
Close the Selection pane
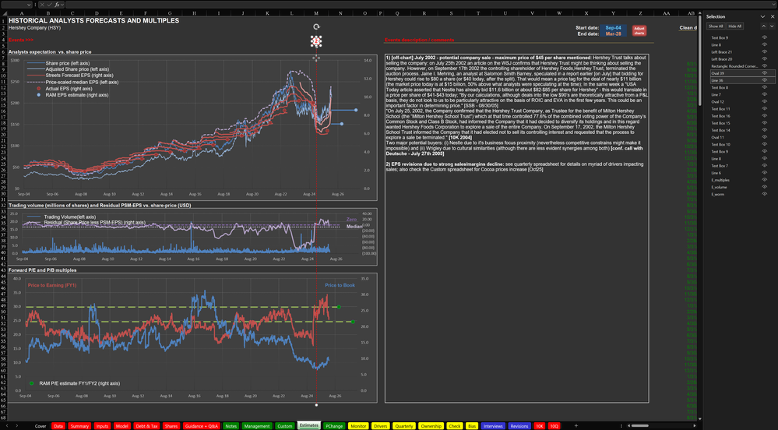click(x=772, y=16)
